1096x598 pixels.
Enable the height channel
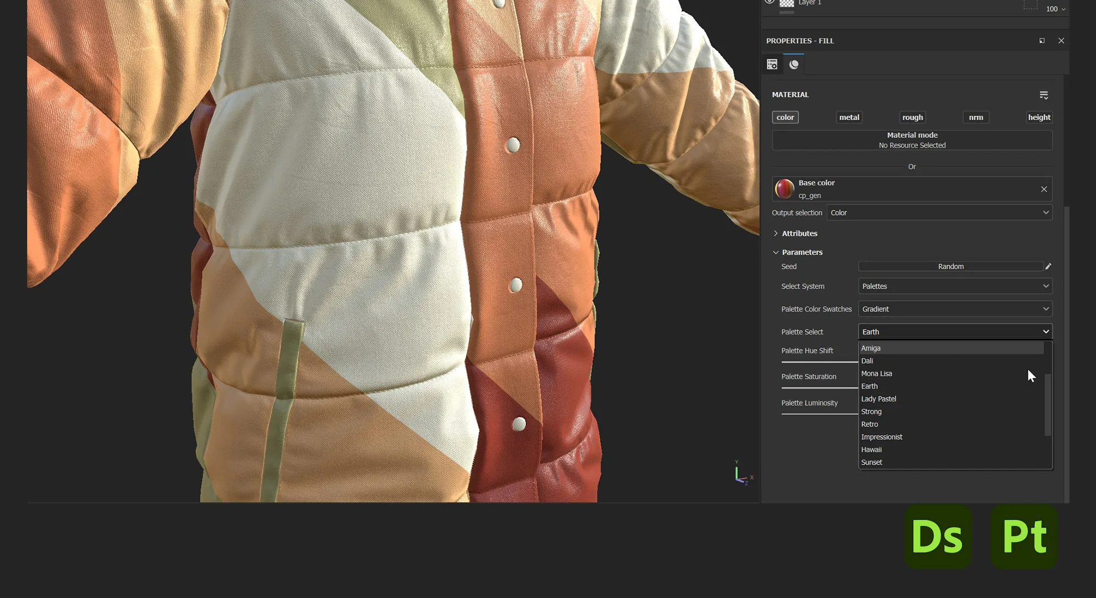point(1039,117)
